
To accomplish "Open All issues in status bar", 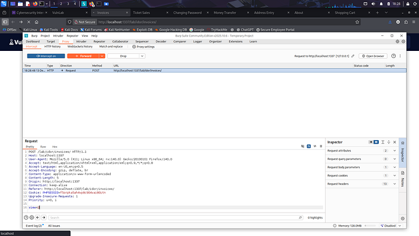I will pos(54,226).
